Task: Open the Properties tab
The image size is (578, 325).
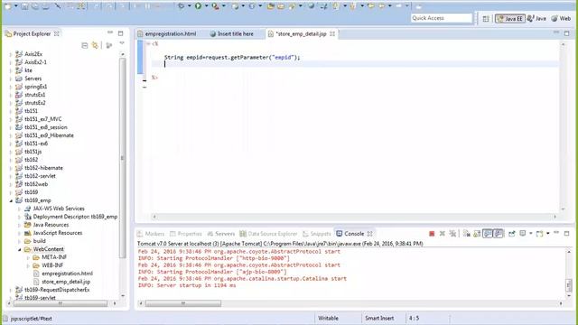Action: coord(186,234)
